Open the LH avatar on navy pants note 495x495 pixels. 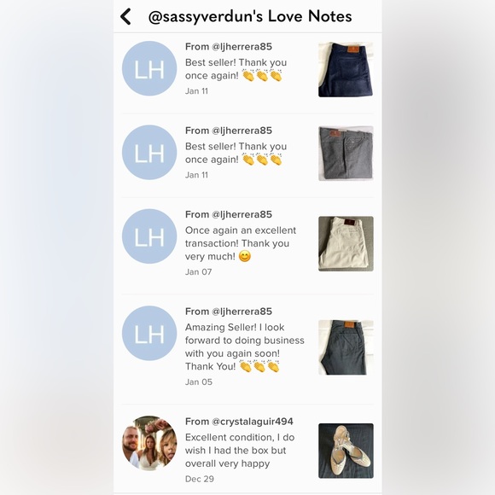click(149, 68)
